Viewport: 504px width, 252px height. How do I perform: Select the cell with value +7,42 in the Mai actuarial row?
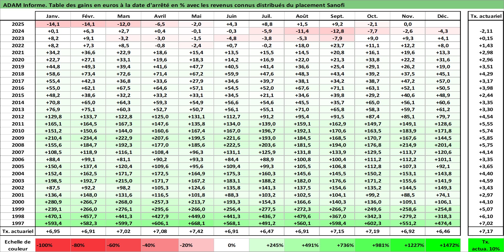click(196, 231)
